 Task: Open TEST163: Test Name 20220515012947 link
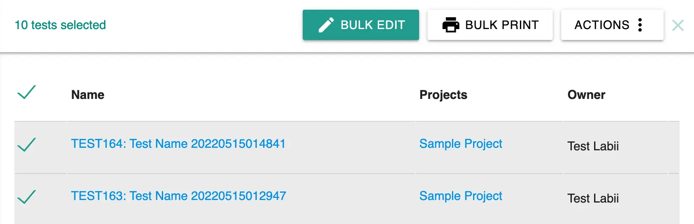[179, 196]
